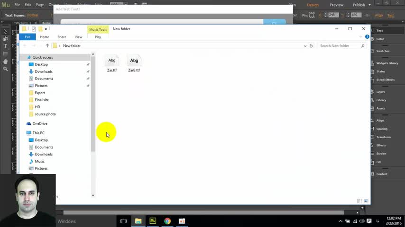The image size is (405, 227).
Task: Open Action Center notification icon
Action: point(369,221)
